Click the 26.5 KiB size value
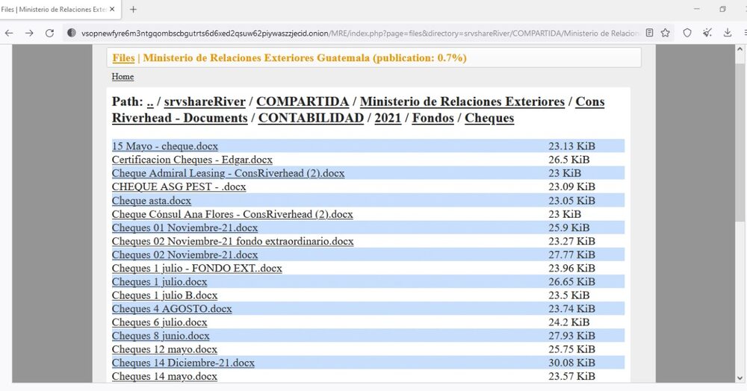This screenshot has width=747, height=391. click(x=568, y=160)
